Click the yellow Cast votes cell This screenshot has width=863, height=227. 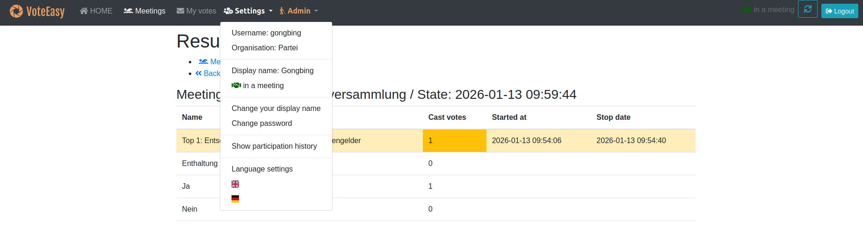click(454, 140)
